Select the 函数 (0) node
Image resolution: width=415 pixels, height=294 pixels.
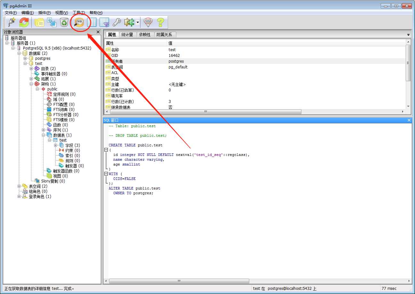point(60,125)
